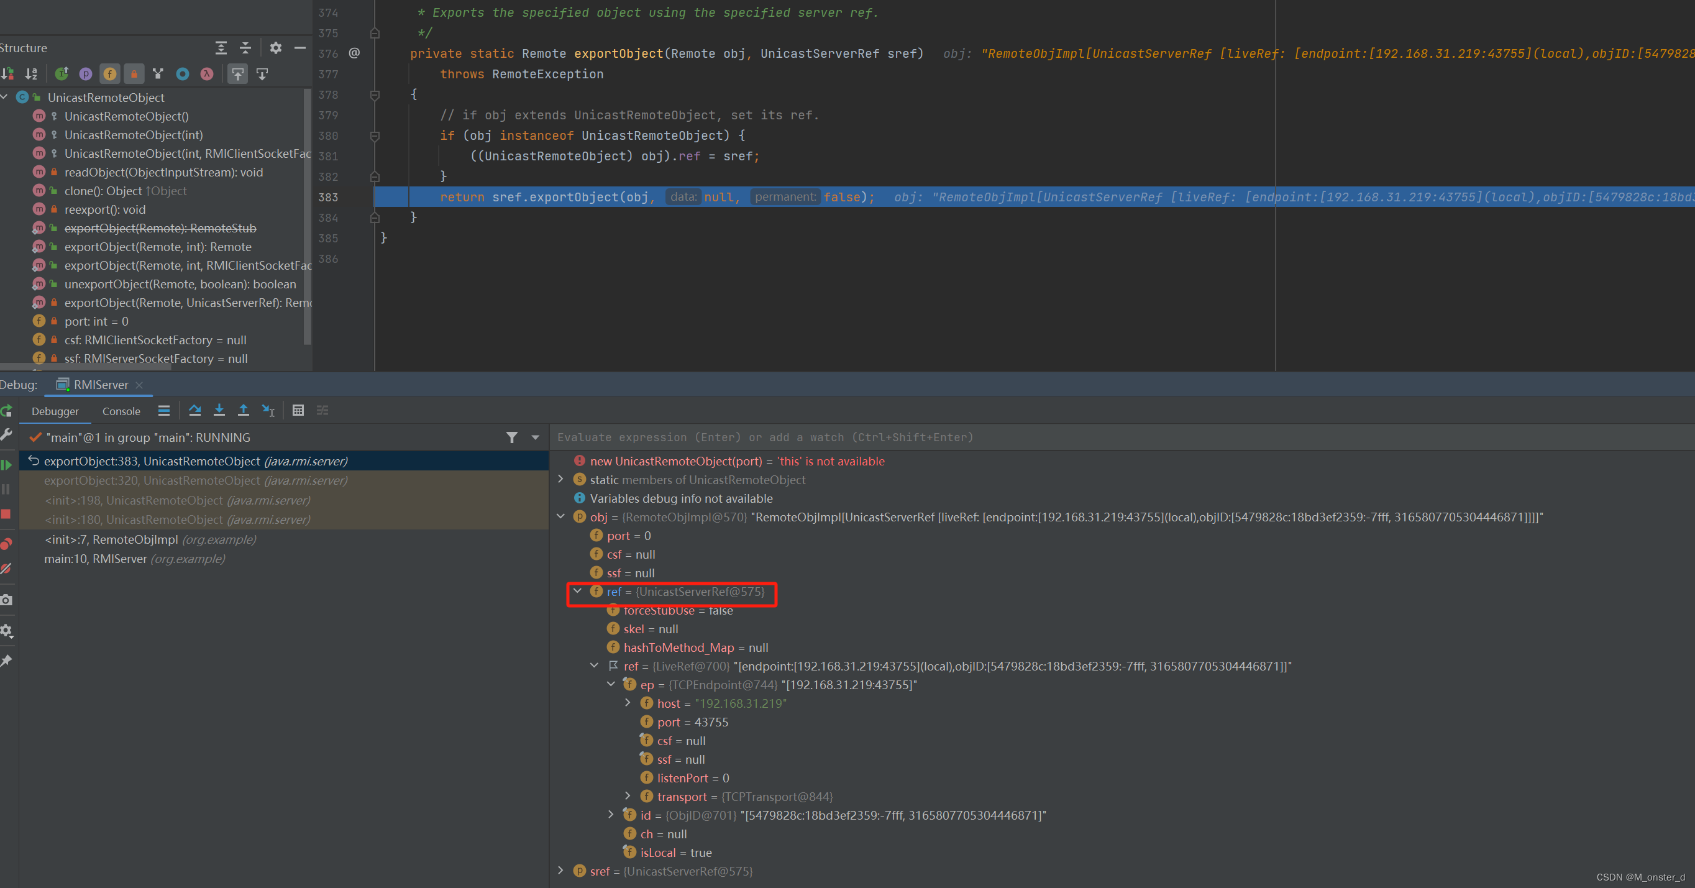The width and height of the screenshot is (1695, 888).
Task: Click Run to Cursor debug icon
Action: [268, 411]
